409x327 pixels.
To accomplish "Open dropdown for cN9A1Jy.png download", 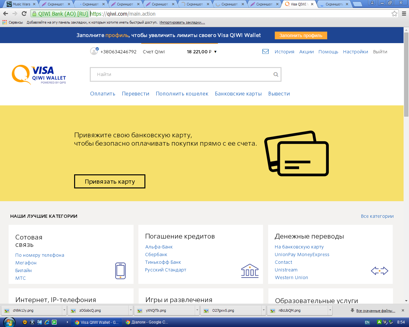I will pos(64,310).
